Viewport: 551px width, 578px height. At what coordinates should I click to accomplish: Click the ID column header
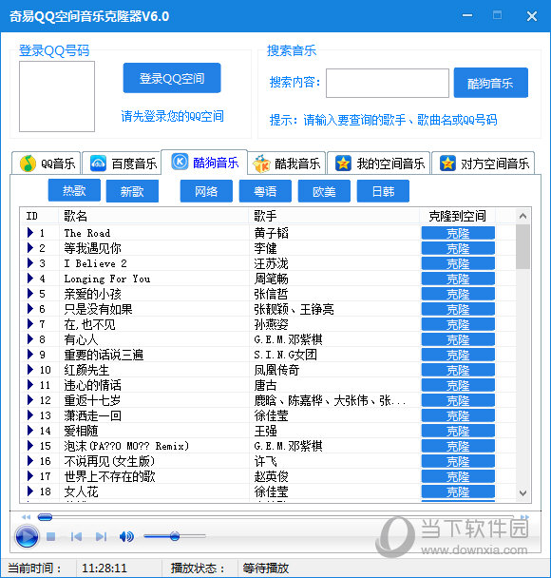(39, 216)
